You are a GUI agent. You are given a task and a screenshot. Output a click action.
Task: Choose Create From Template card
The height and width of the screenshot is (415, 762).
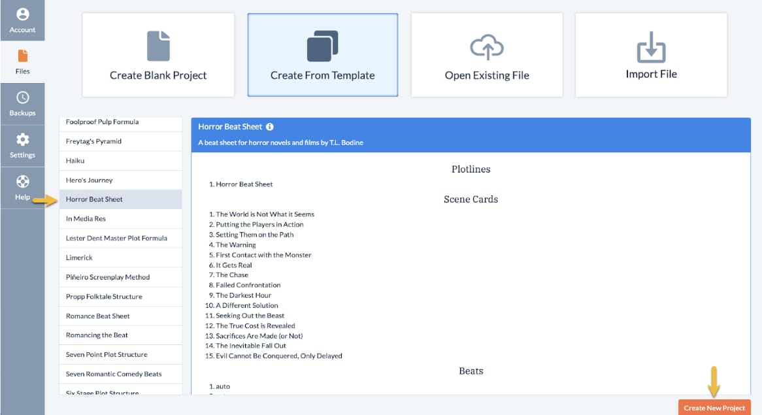pyautogui.click(x=322, y=55)
